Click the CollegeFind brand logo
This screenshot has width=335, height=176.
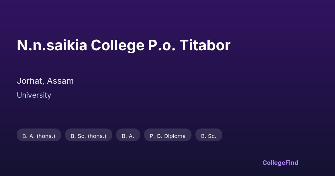[x=280, y=163]
